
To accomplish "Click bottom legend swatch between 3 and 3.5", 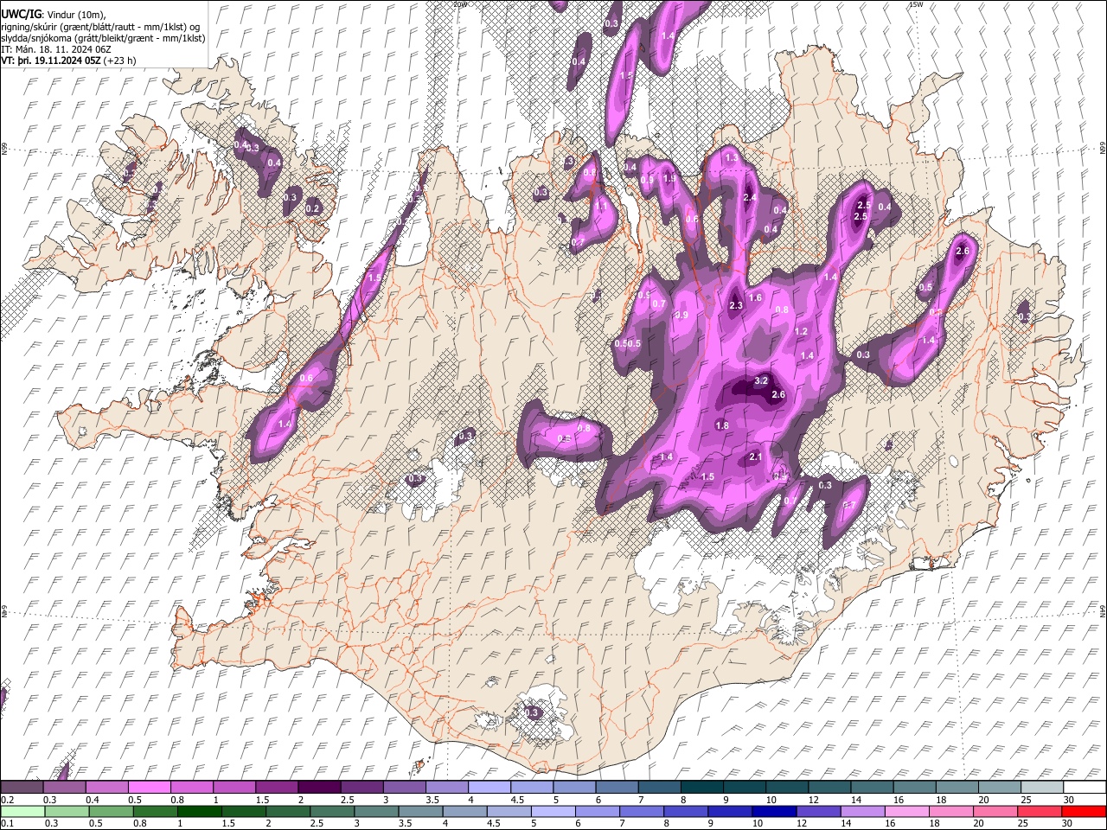I will (420, 811).
